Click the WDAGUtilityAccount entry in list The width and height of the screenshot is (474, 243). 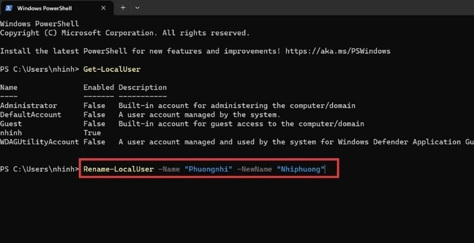tap(39, 142)
